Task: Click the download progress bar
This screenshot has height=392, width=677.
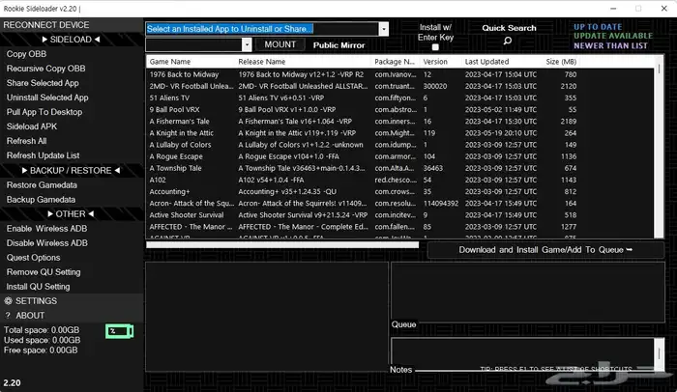Action: click(x=282, y=245)
